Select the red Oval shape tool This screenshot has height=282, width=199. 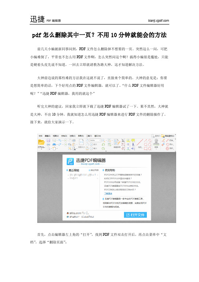point(146,145)
